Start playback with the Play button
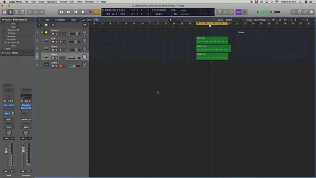This screenshot has width=316, height=178. (x=83, y=12)
